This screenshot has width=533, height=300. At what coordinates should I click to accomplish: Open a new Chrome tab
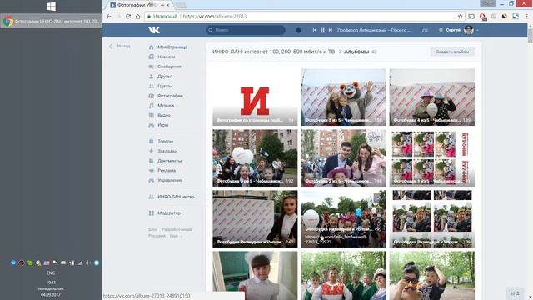181,6
